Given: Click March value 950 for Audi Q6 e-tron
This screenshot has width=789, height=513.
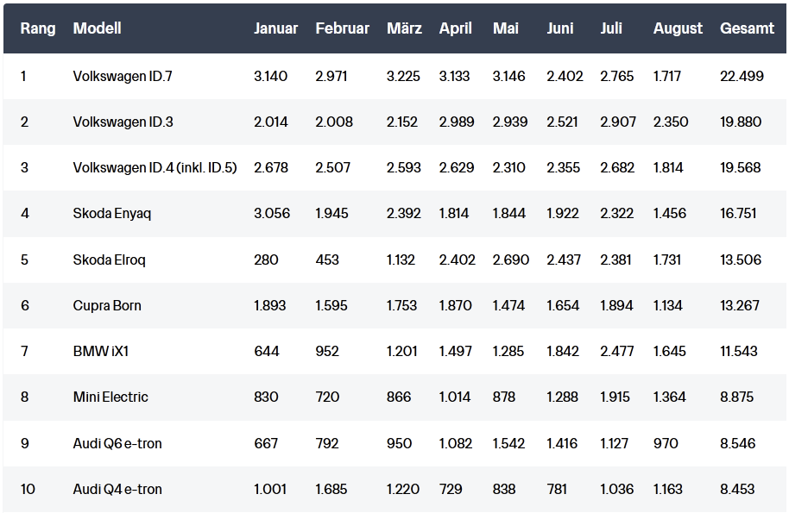Looking at the screenshot, I should pyautogui.click(x=399, y=444).
